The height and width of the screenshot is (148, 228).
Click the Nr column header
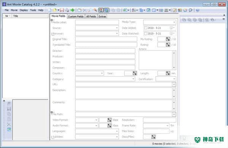coord(7,16)
